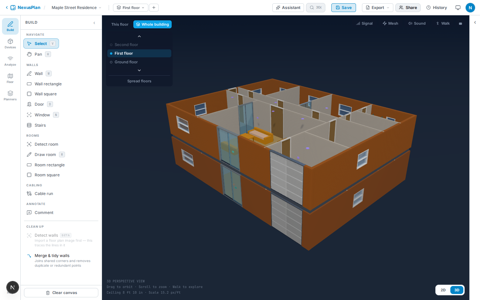This screenshot has width=480, height=300.
Task: Toggle the Signal overlay
Action: 364,24
